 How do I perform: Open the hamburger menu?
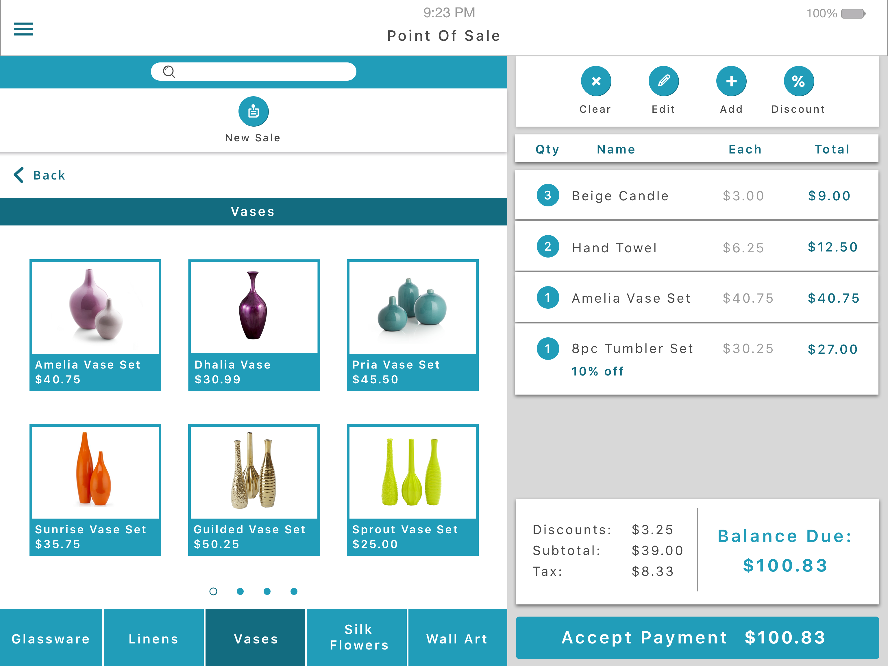point(23,29)
